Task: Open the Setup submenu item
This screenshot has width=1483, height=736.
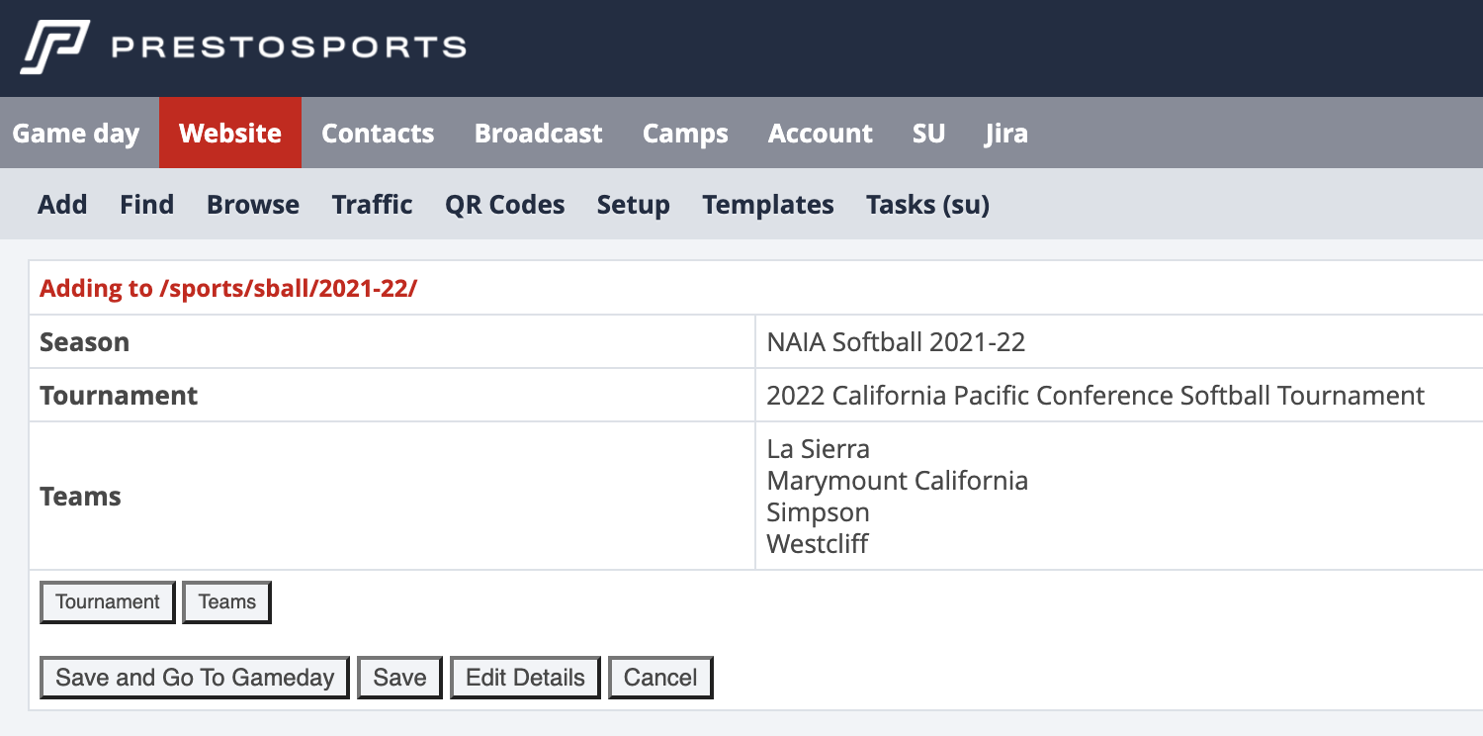Action: [633, 205]
